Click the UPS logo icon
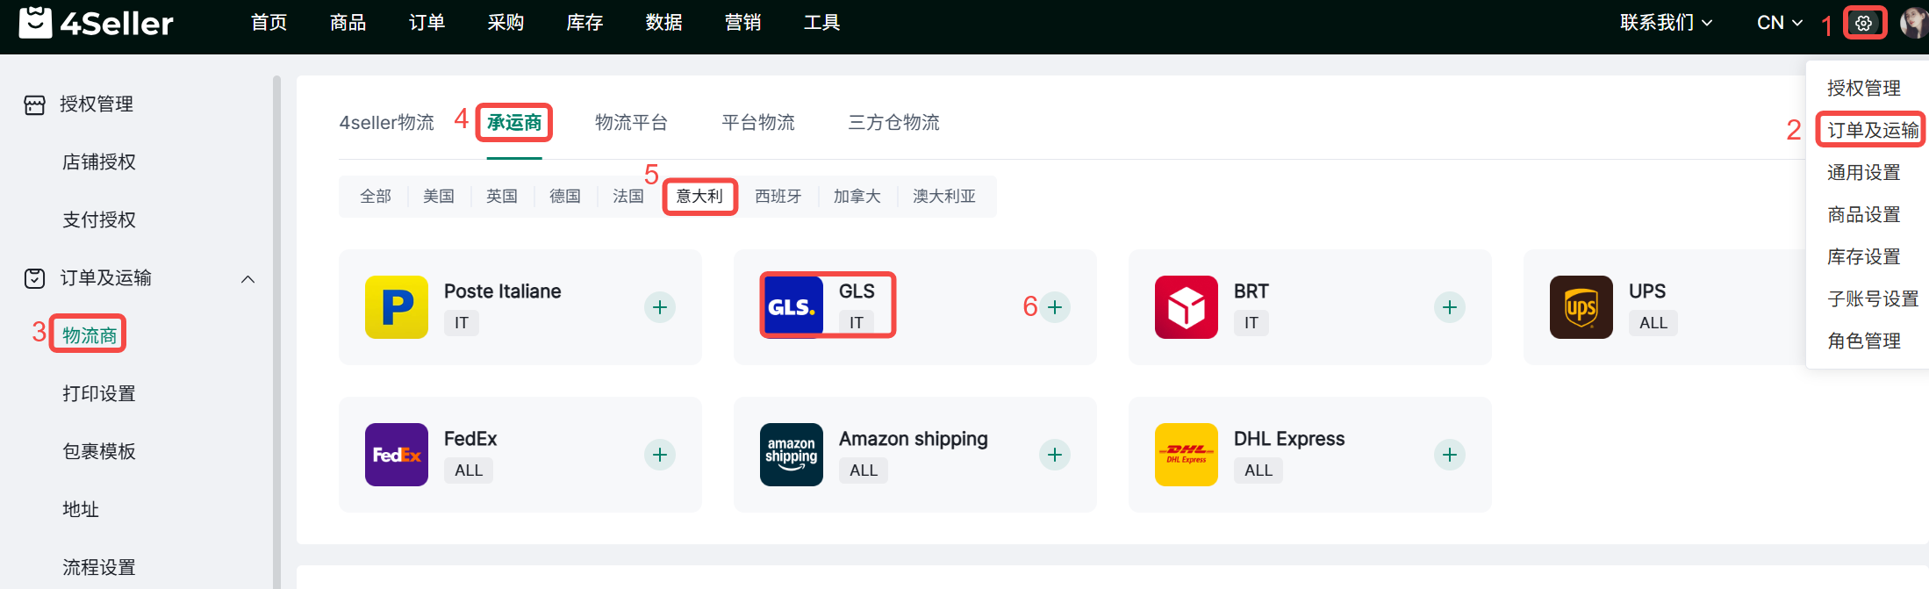Viewport: 1929px width, 589px height. pos(1581,307)
